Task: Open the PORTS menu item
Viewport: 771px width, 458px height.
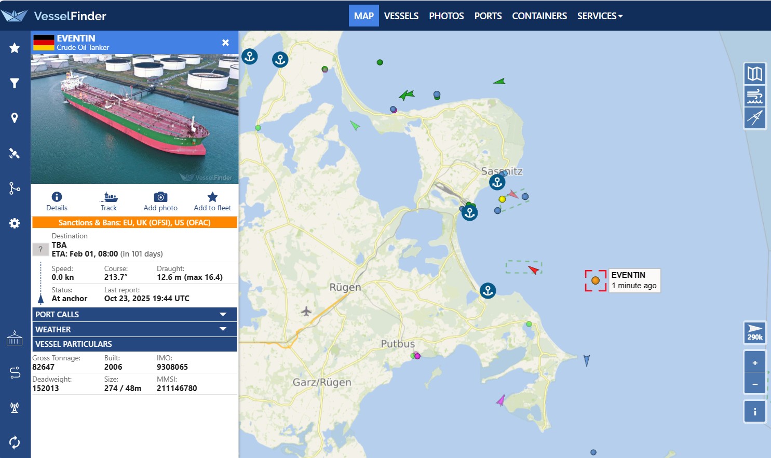Action: click(488, 16)
